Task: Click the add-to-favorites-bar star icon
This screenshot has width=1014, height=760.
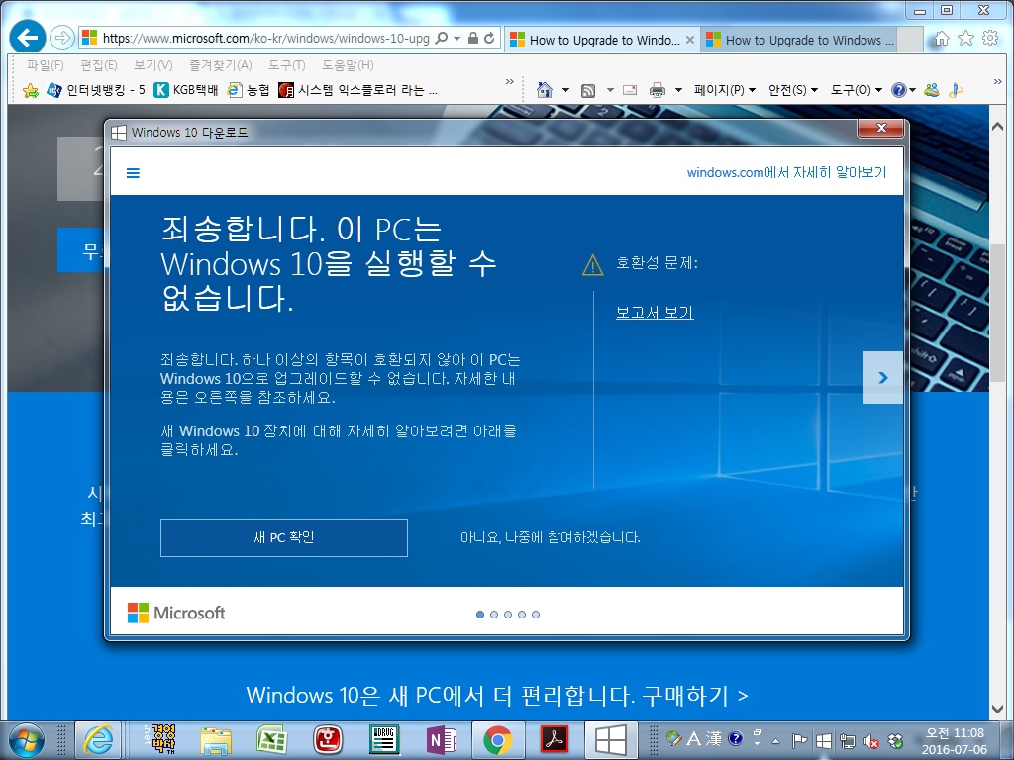Action: coord(30,90)
